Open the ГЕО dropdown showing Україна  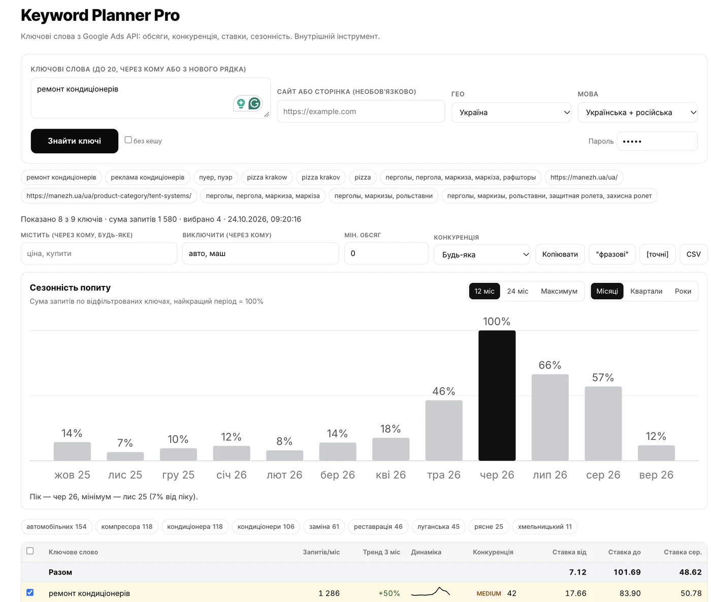512,112
